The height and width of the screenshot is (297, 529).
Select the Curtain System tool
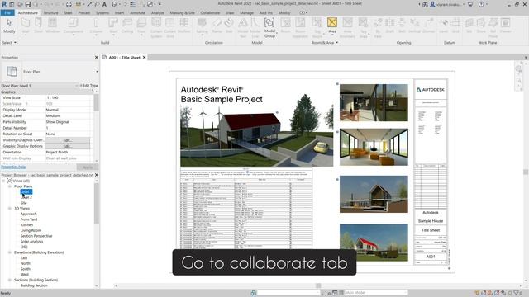[156, 27]
